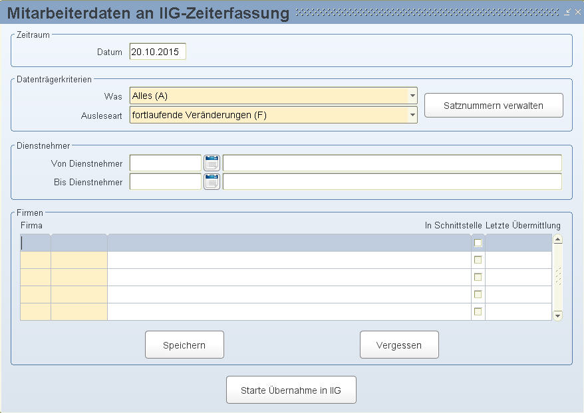Click the Datum field showing 20.10.2015
584x413 pixels.
(158, 52)
